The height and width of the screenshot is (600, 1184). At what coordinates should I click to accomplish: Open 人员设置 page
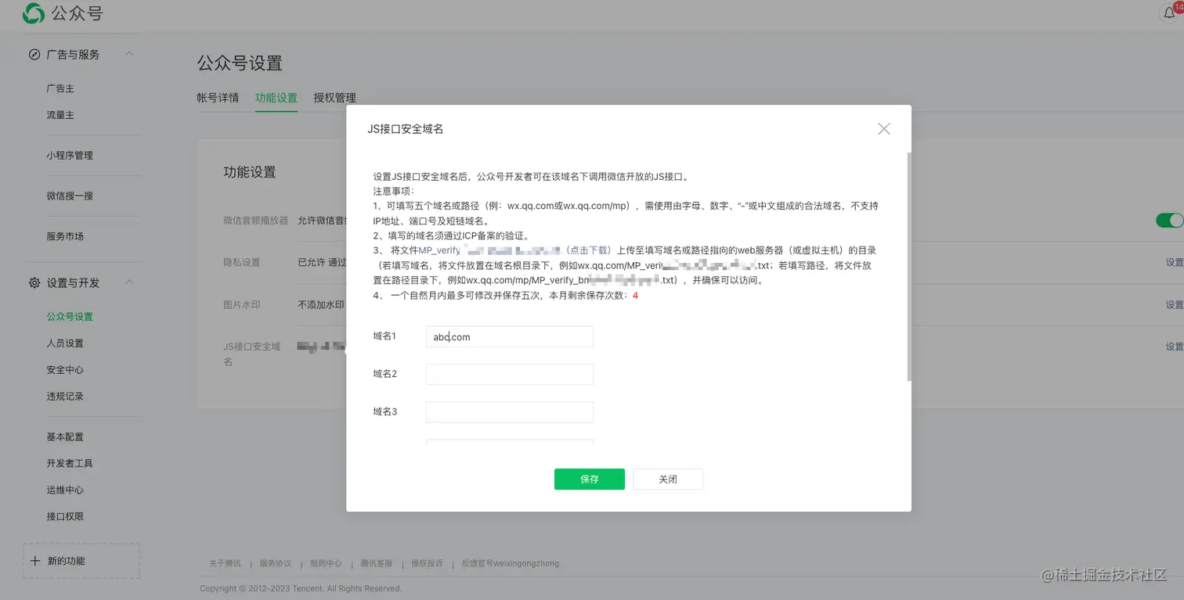[x=65, y=343]
